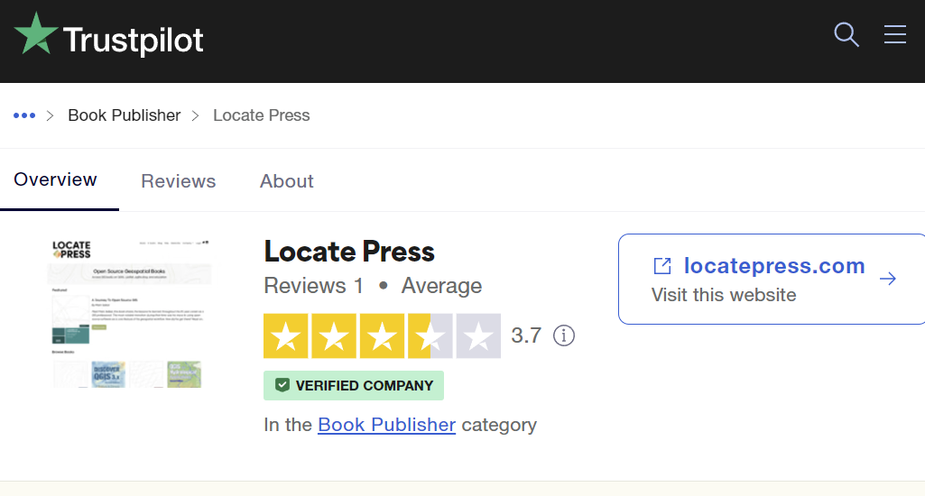Image resolution: width=925 pixels, height=496 pixels.
Task: Click the fifth grey rating star
Action: pyautogui.click(x=478, y=336)
